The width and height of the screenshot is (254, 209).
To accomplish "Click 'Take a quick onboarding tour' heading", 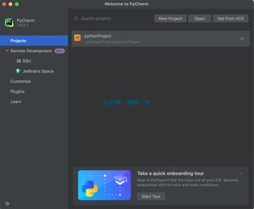I will 170,173.
